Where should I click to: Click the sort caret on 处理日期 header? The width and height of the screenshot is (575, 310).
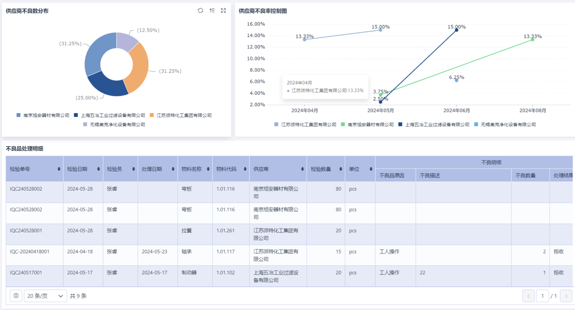172,169
